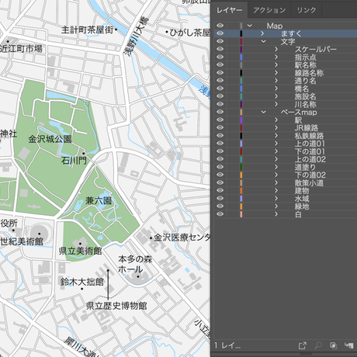Toggle eye icon for 施設名 layer
The height and width of the screenshot is (357, 357).
point(220,96)
